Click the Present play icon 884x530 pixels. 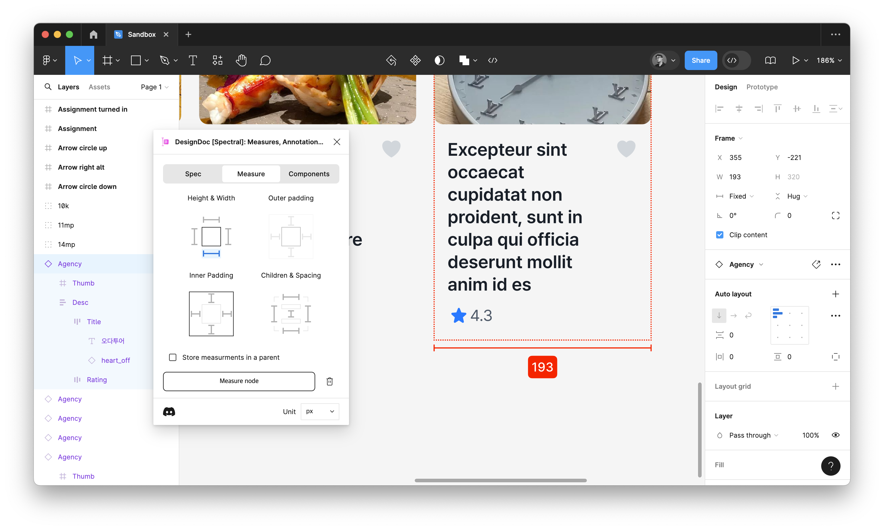coord(796,60)
